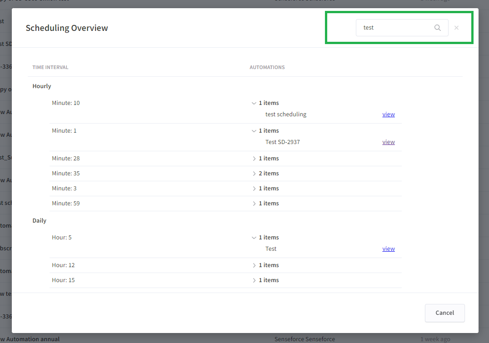Click the Time Interval column header
The image size is (489, 343).
(50, 67)
